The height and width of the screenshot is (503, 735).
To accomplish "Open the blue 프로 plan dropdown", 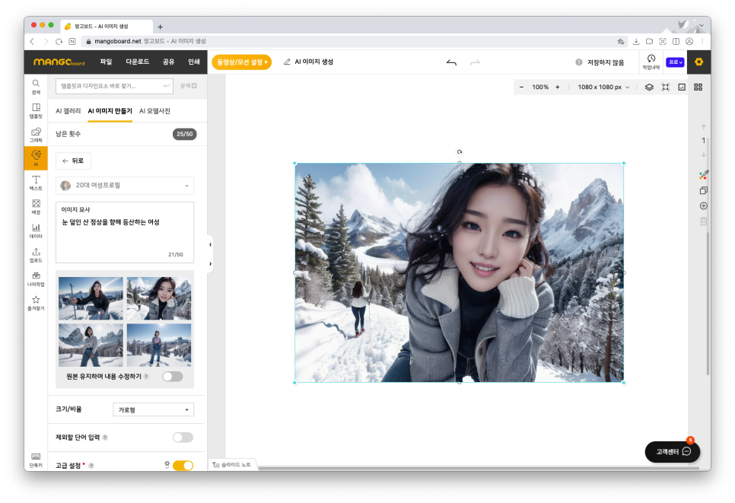I will point(675,62).
